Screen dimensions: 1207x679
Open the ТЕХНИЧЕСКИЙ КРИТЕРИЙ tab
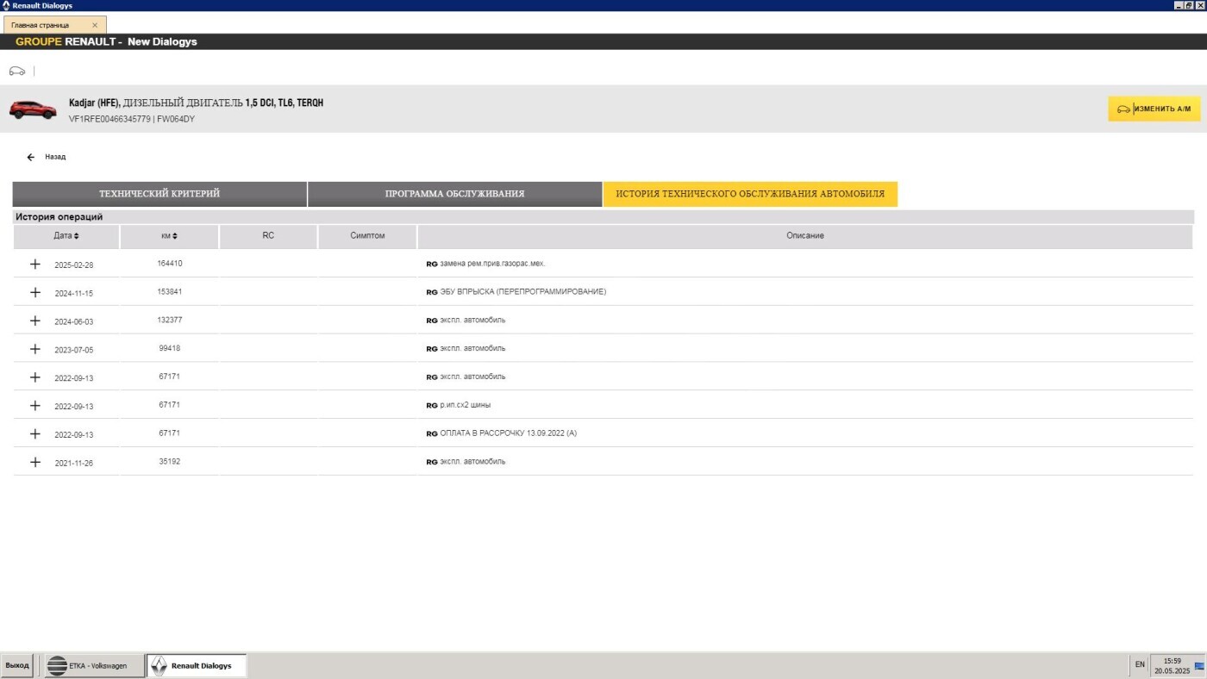(159, 194)
